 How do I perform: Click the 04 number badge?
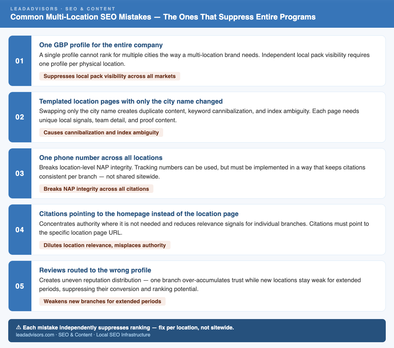pos(20,229)
